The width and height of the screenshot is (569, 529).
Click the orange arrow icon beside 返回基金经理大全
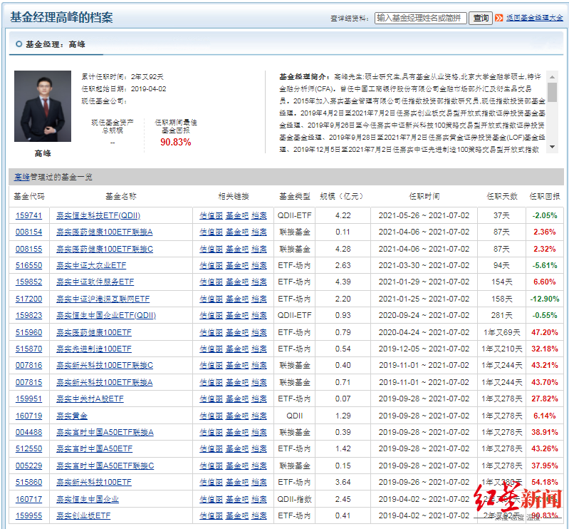[499, 18]
